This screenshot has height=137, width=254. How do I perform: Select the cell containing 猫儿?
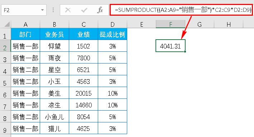pos(54,128)
